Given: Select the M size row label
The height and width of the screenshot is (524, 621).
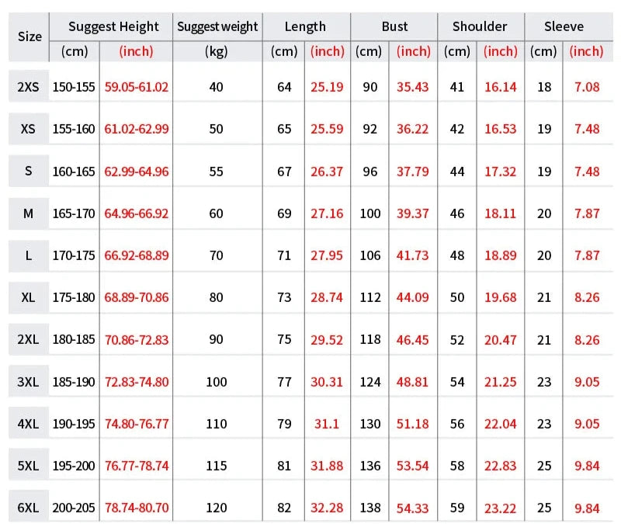Looking at the screenshot, I should (x=28, y=213).
